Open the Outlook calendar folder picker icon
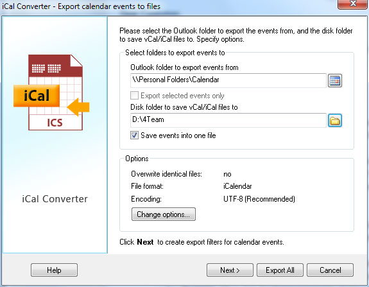 click(x=335, y=81)
